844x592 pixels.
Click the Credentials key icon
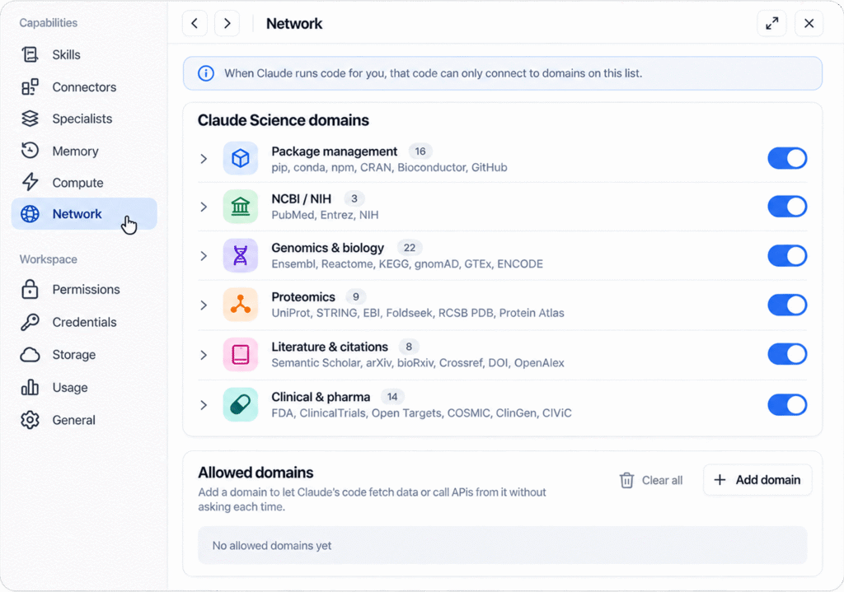pyautogui.click(x=30, y=322)
